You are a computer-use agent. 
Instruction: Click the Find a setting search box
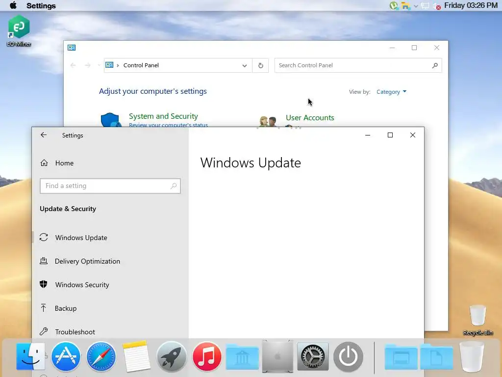pyautogui.click(x=110, y=186)
